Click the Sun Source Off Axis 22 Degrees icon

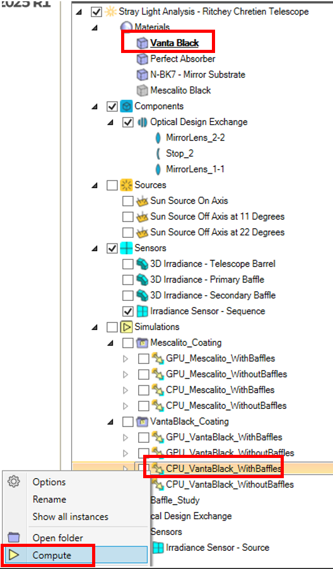click(x=142, y=232)
